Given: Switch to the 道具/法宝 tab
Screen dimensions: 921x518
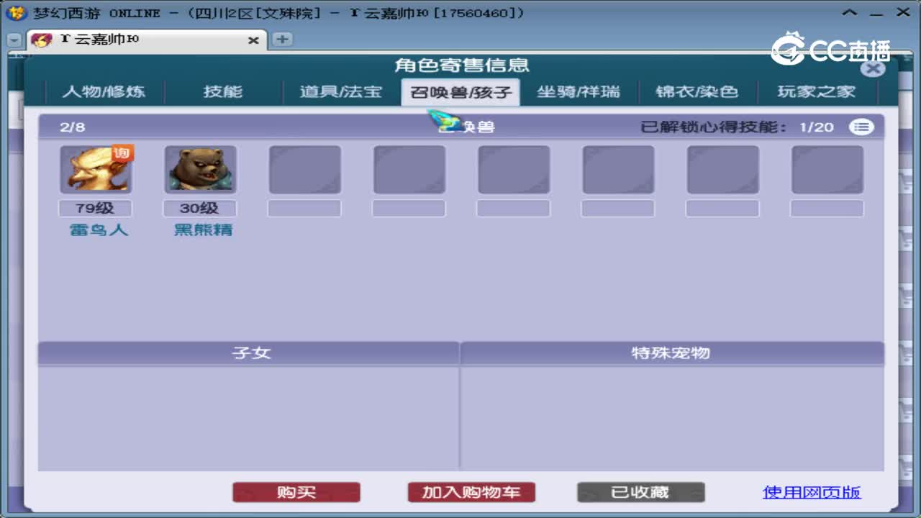Looking at the screenshot, I should click(x=341, y=92).
